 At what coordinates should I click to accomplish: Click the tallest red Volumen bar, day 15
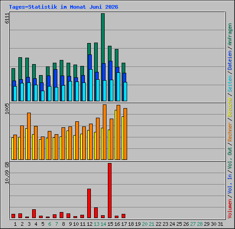(x=110, y=191)
